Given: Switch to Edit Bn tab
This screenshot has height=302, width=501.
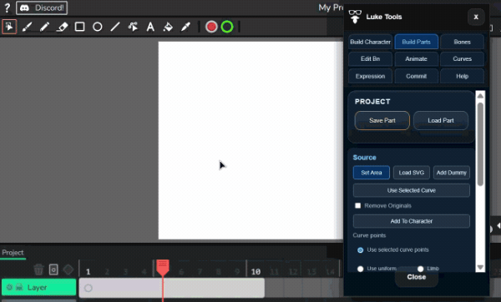Looking at the screenshot, I should coord(370,58).
